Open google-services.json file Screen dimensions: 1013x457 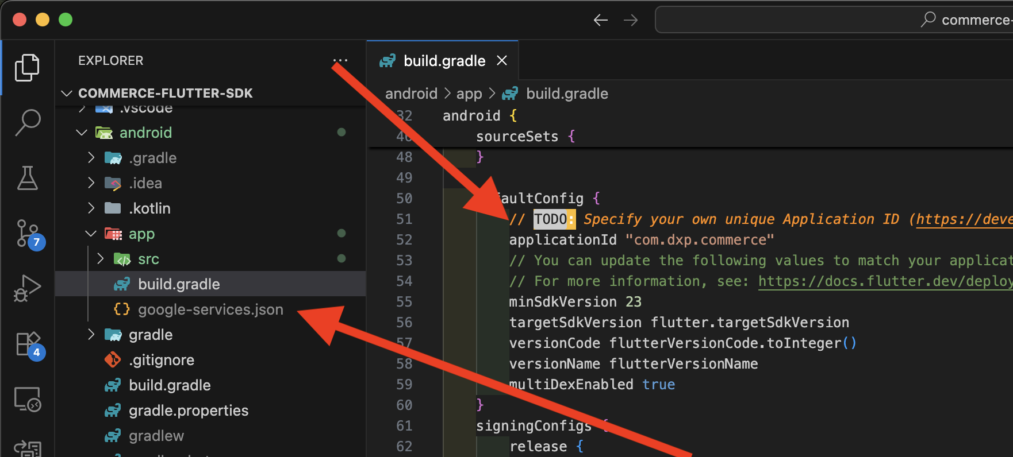tap(210, 309)
